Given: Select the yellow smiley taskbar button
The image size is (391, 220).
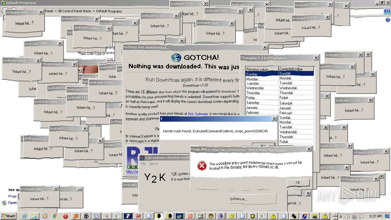Looking at the screenshot, I should click(232, 216).
